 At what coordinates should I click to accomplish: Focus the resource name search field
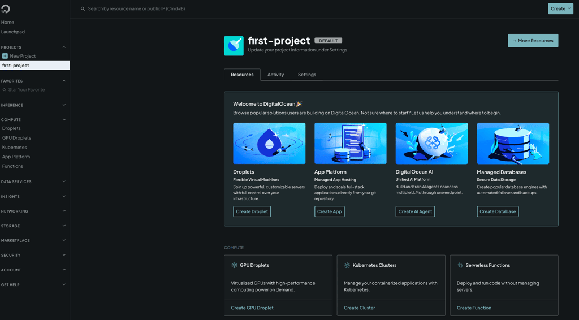136,9
